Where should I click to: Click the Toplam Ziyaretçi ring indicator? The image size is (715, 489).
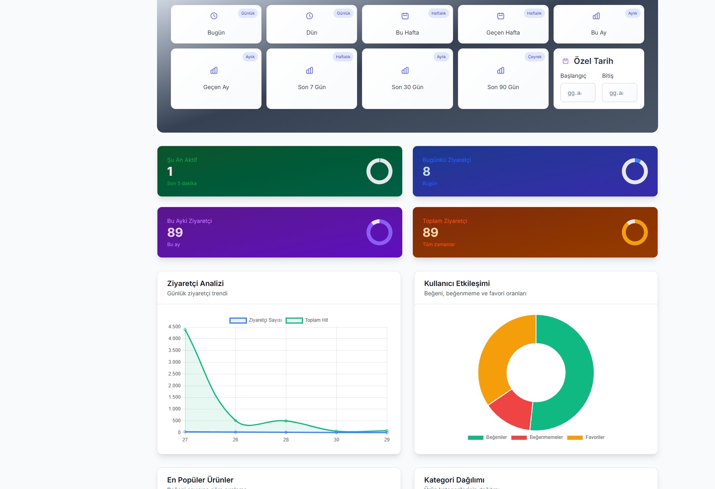click(634, 232)
